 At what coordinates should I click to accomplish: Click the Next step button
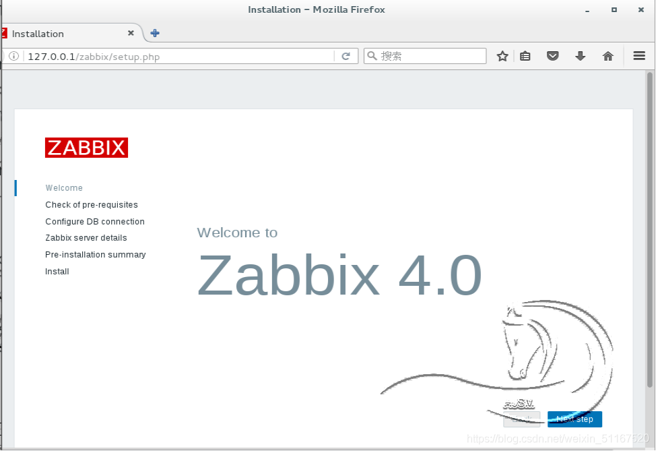click(575, 419)
